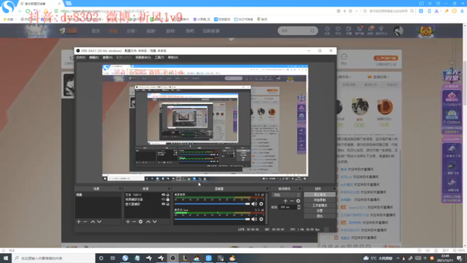This screenshot has height=263, width=467.
Task: Open OBS 设置 settings button
Action: (x=319, y=210)
